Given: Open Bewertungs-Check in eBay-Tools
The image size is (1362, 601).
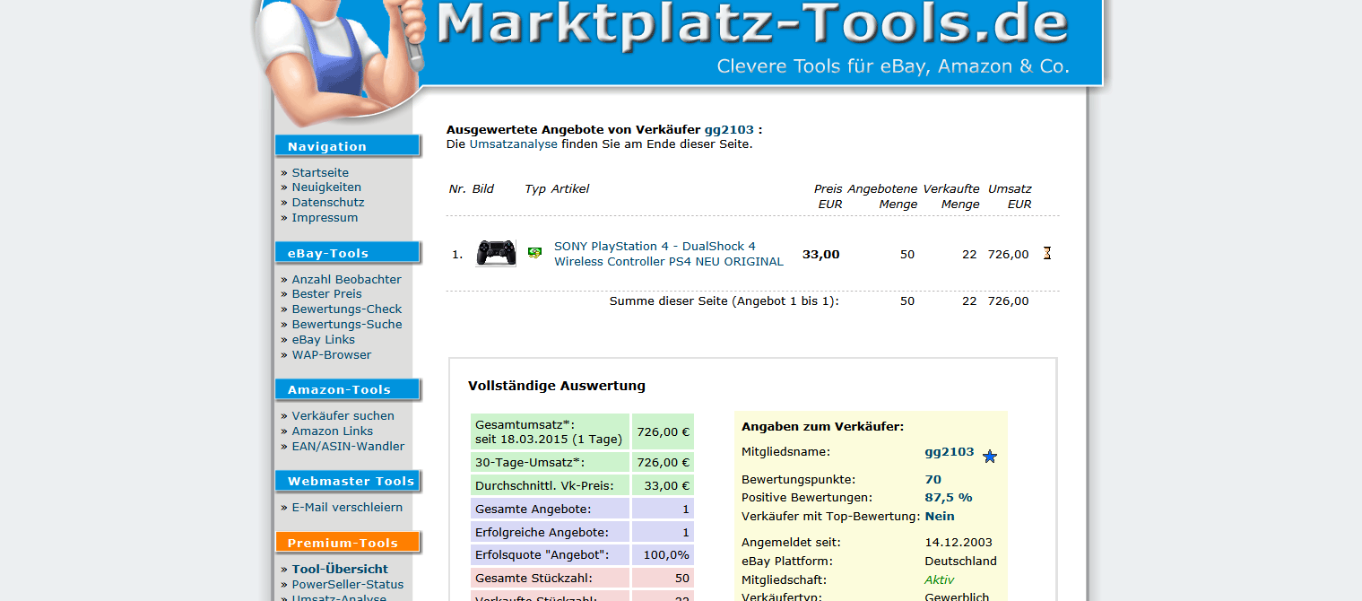Looking at the screenshot, I should click(x=346, y=309).
